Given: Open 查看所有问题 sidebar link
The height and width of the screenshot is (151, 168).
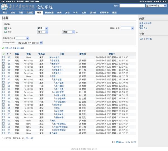Looking at the screenshot, I should (x=145, y=23).
